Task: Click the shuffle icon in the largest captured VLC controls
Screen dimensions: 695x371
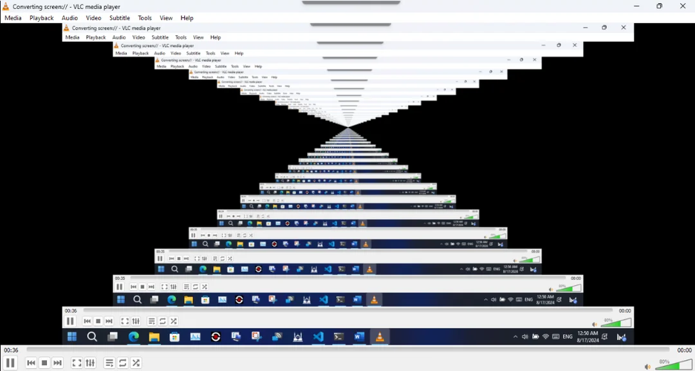Action: pyautogui.click(x=174, y=321)
